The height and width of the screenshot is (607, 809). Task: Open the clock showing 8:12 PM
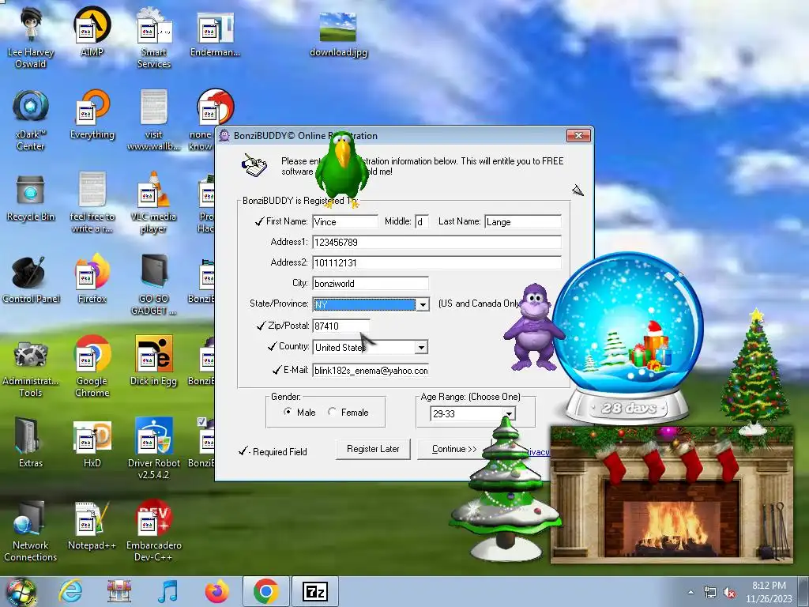pyautogui.click(x=769, y=592)
